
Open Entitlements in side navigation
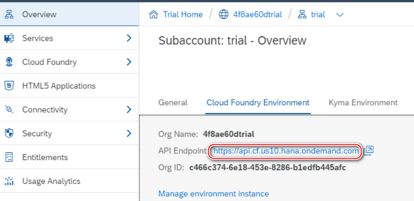tap(69, 157)
